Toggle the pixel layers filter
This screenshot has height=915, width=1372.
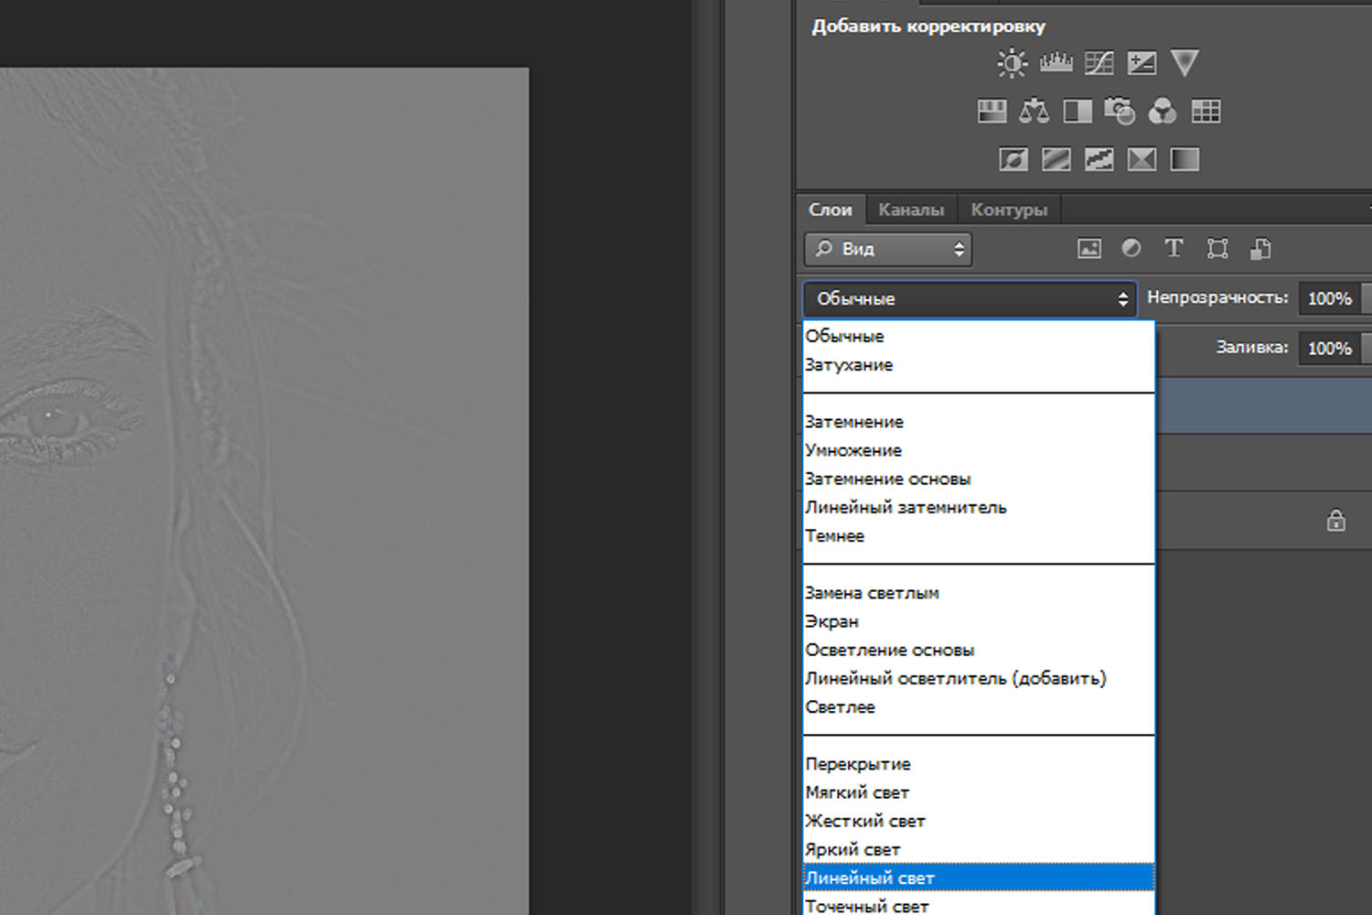tap(1088, 249)
